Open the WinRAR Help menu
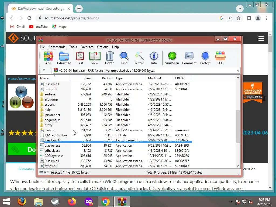276x207 pixels. [x=115, y=47]
